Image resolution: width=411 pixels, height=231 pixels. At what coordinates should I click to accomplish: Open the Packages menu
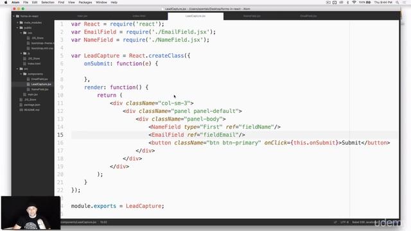point(85,3)
